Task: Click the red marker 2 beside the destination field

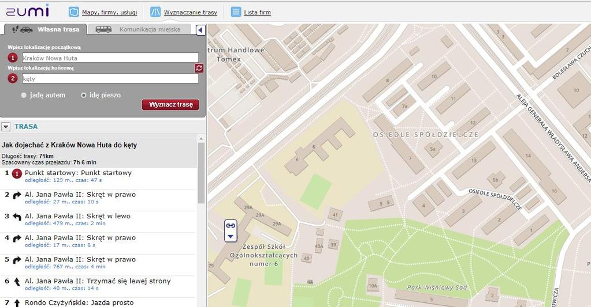Action: 13,78
